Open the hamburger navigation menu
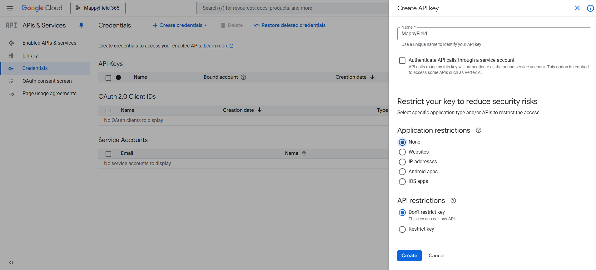 click(10, 8)
